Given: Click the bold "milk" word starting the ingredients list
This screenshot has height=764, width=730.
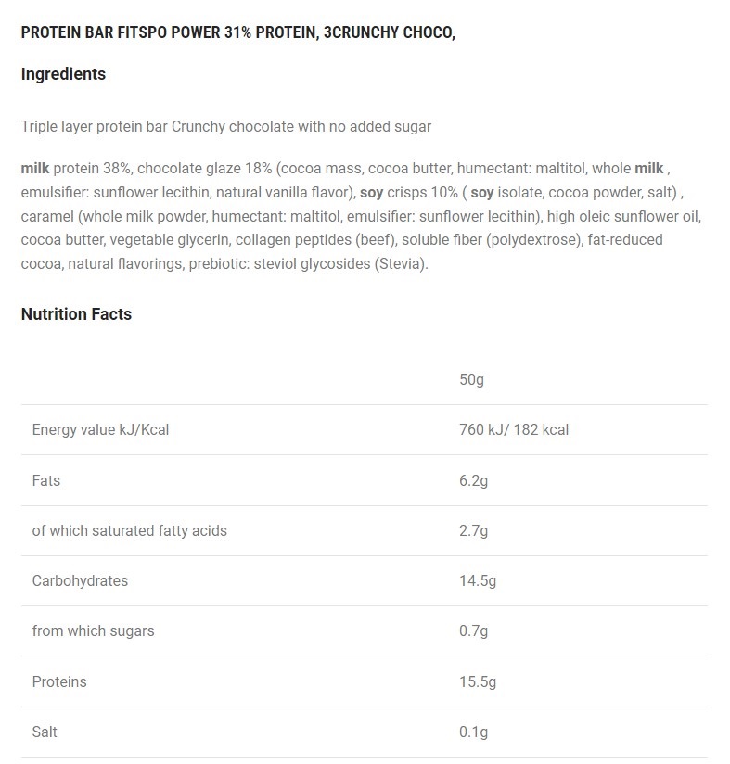Looking at the screenshot, I should tap(35, 169).
